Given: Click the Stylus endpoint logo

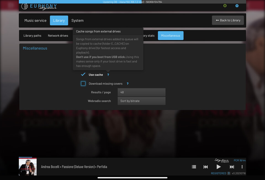Looking at the screenshot, I should [222, 161].
